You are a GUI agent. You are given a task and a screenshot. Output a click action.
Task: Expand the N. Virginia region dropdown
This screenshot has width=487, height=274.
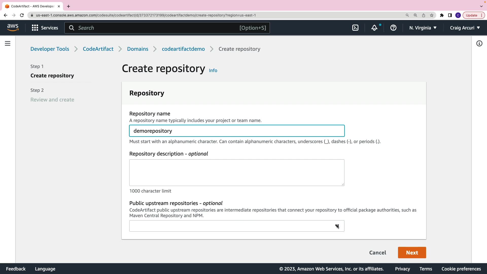click(x=423, y=28)
